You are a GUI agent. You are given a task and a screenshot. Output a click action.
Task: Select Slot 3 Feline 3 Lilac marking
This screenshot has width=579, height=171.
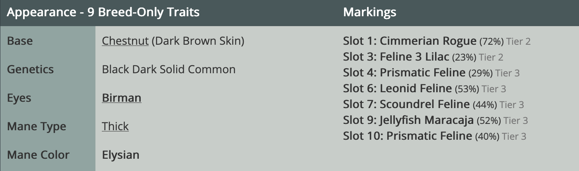click(x=397, y=57)
